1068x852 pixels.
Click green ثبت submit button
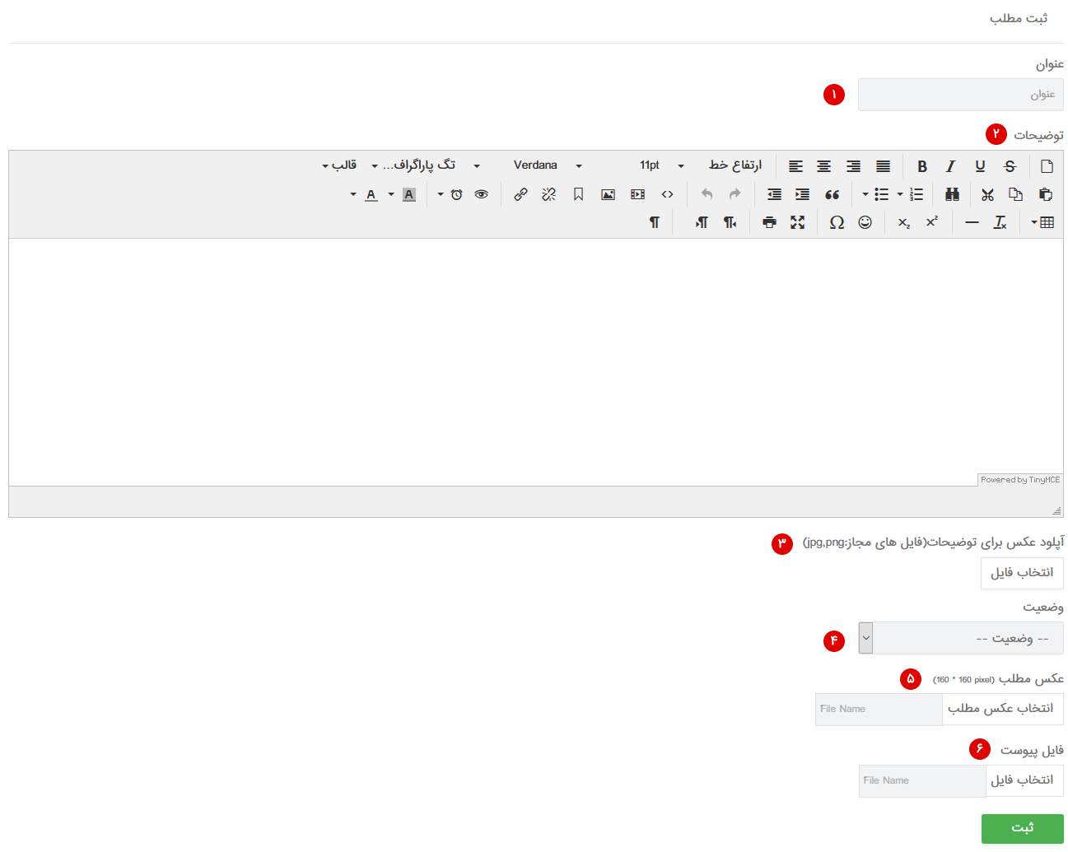click(x=1022, y=828)
